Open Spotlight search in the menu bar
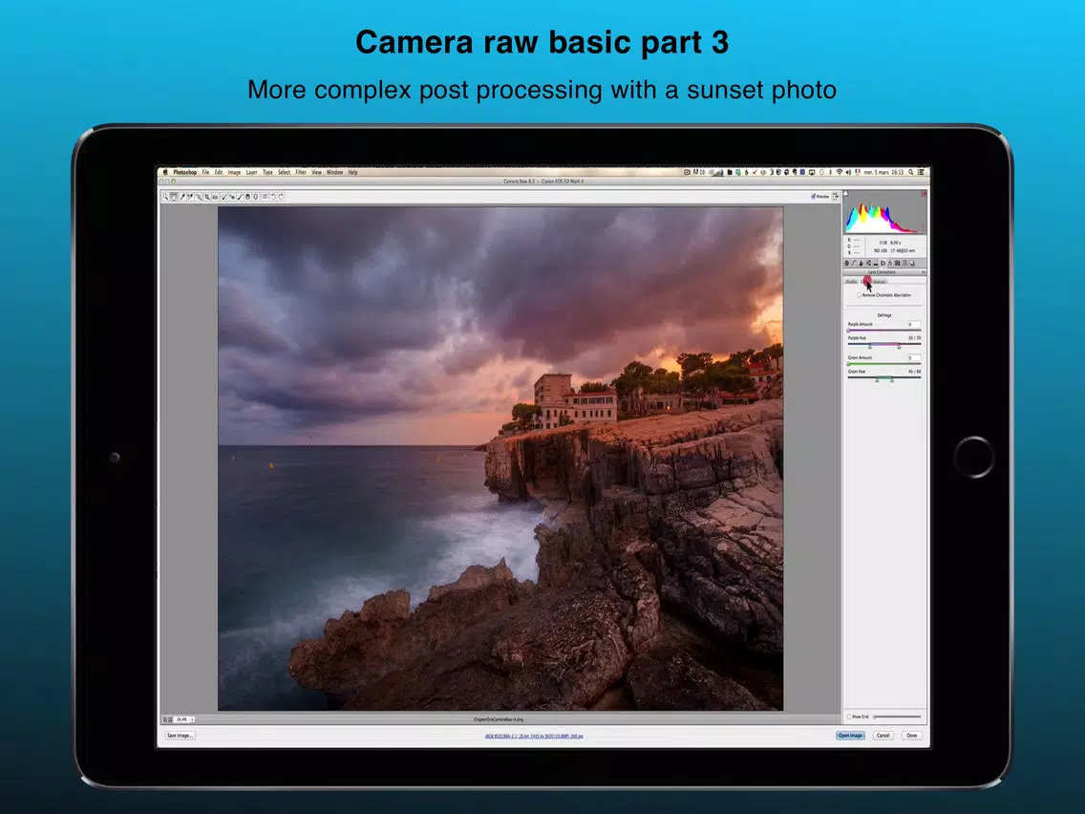1085x814 pixels. tap(910, 172)
